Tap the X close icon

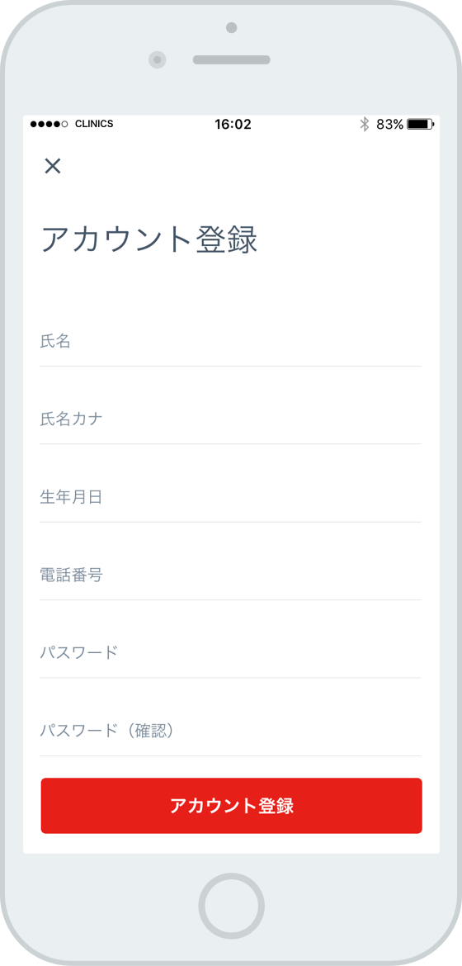[x=52, y=166]
